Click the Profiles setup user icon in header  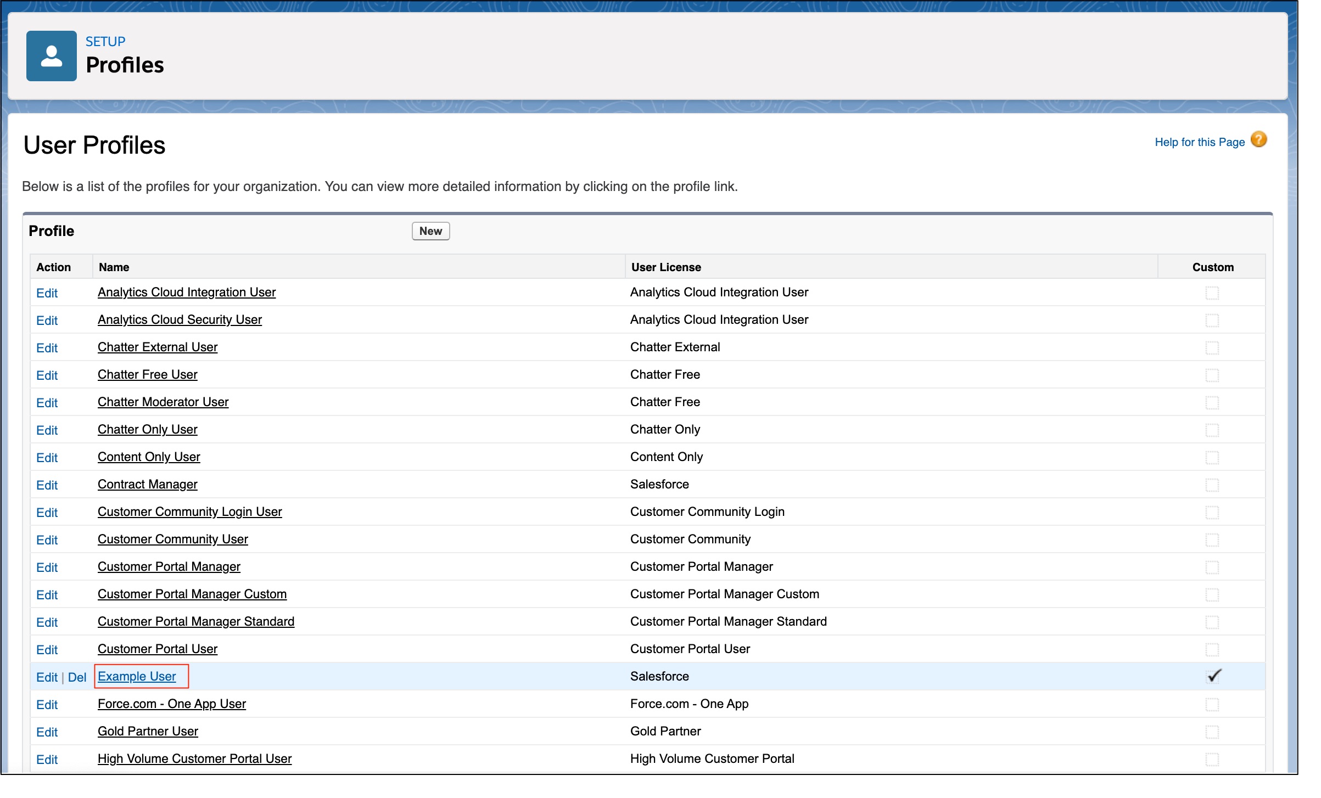tap(51, 55)
